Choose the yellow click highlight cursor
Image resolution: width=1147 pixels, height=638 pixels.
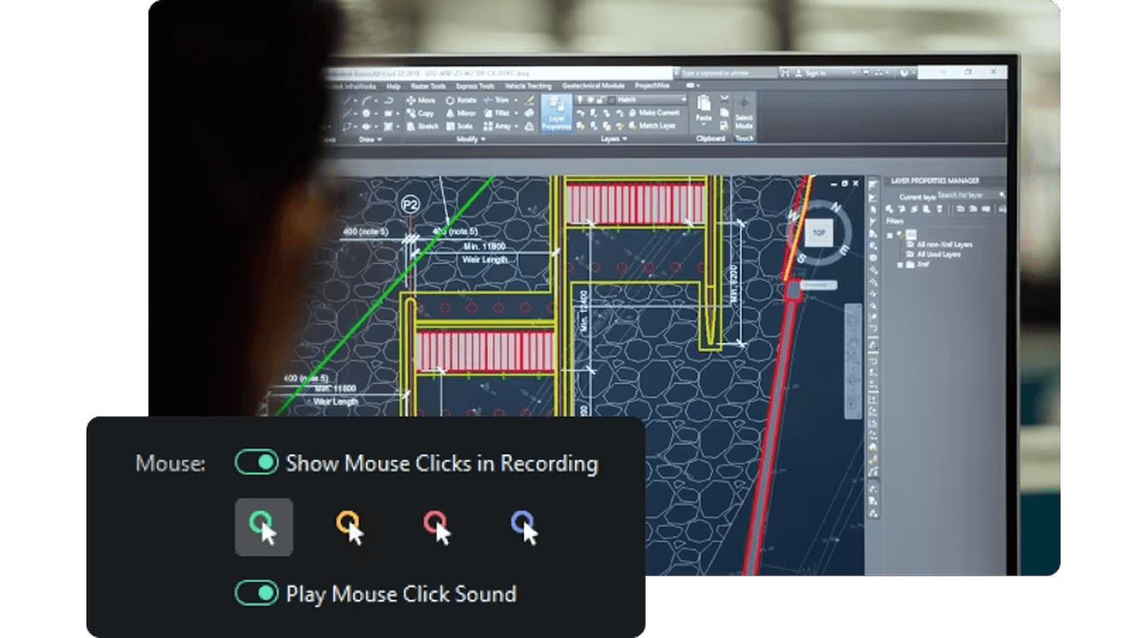350,527
